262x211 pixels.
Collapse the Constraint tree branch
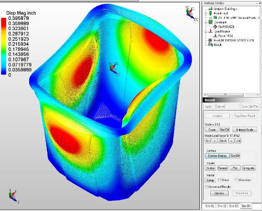(x=205, y=22)
